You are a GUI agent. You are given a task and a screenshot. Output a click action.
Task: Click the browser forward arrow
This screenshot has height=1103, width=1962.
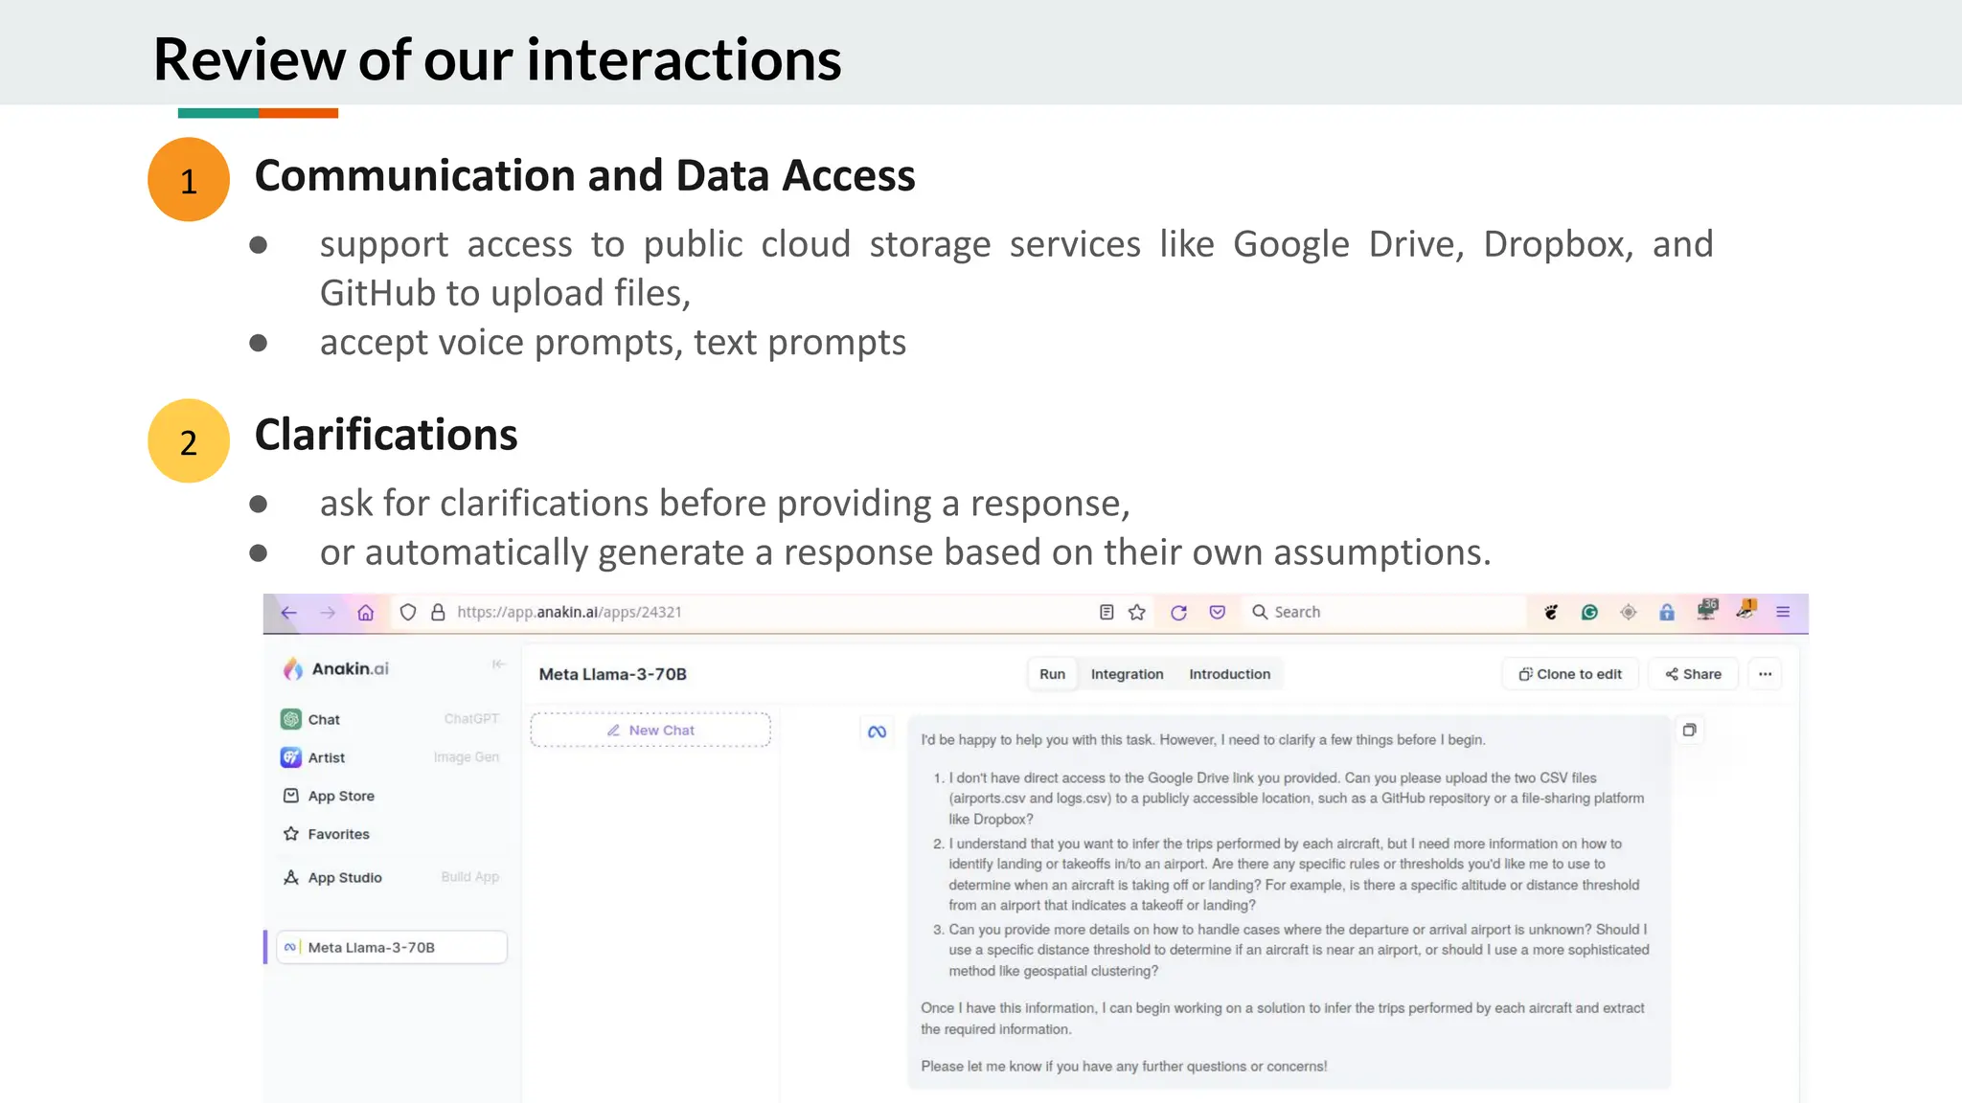[x=328, y=613]
